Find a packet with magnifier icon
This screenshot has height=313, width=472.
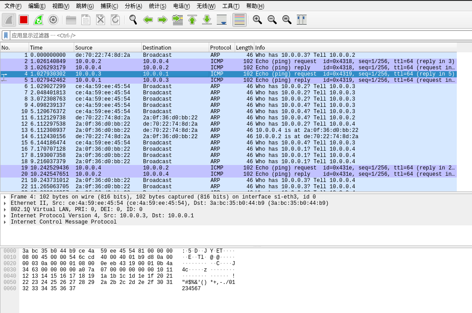point(133,20)
